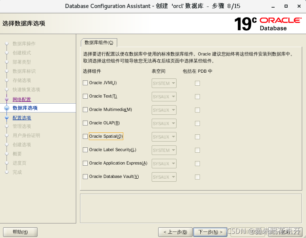The height and width of the screenshot is (238, 306).
Task: Check Oracle Application Express option
Action: click(85, 163)
